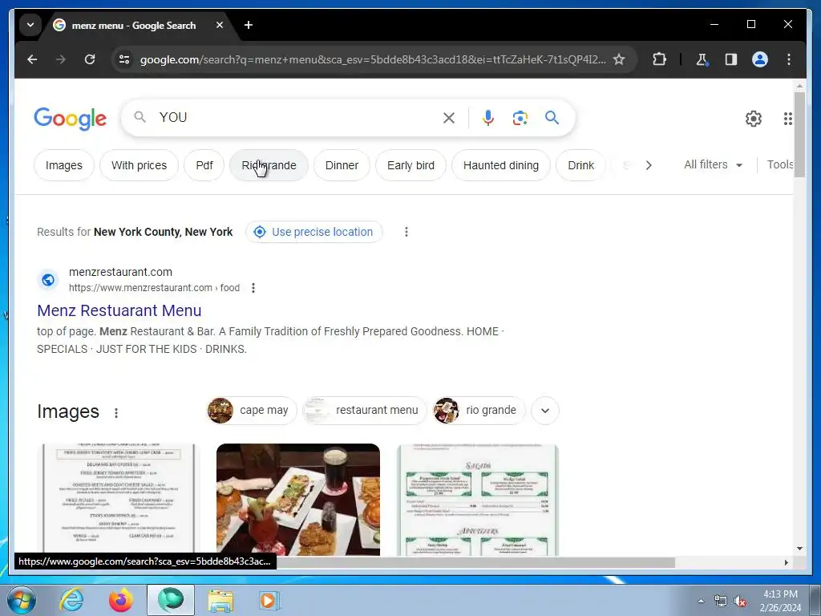821x616 pixels.
Task: Search by image with Google Lens icon
Action: coord(520,118)
